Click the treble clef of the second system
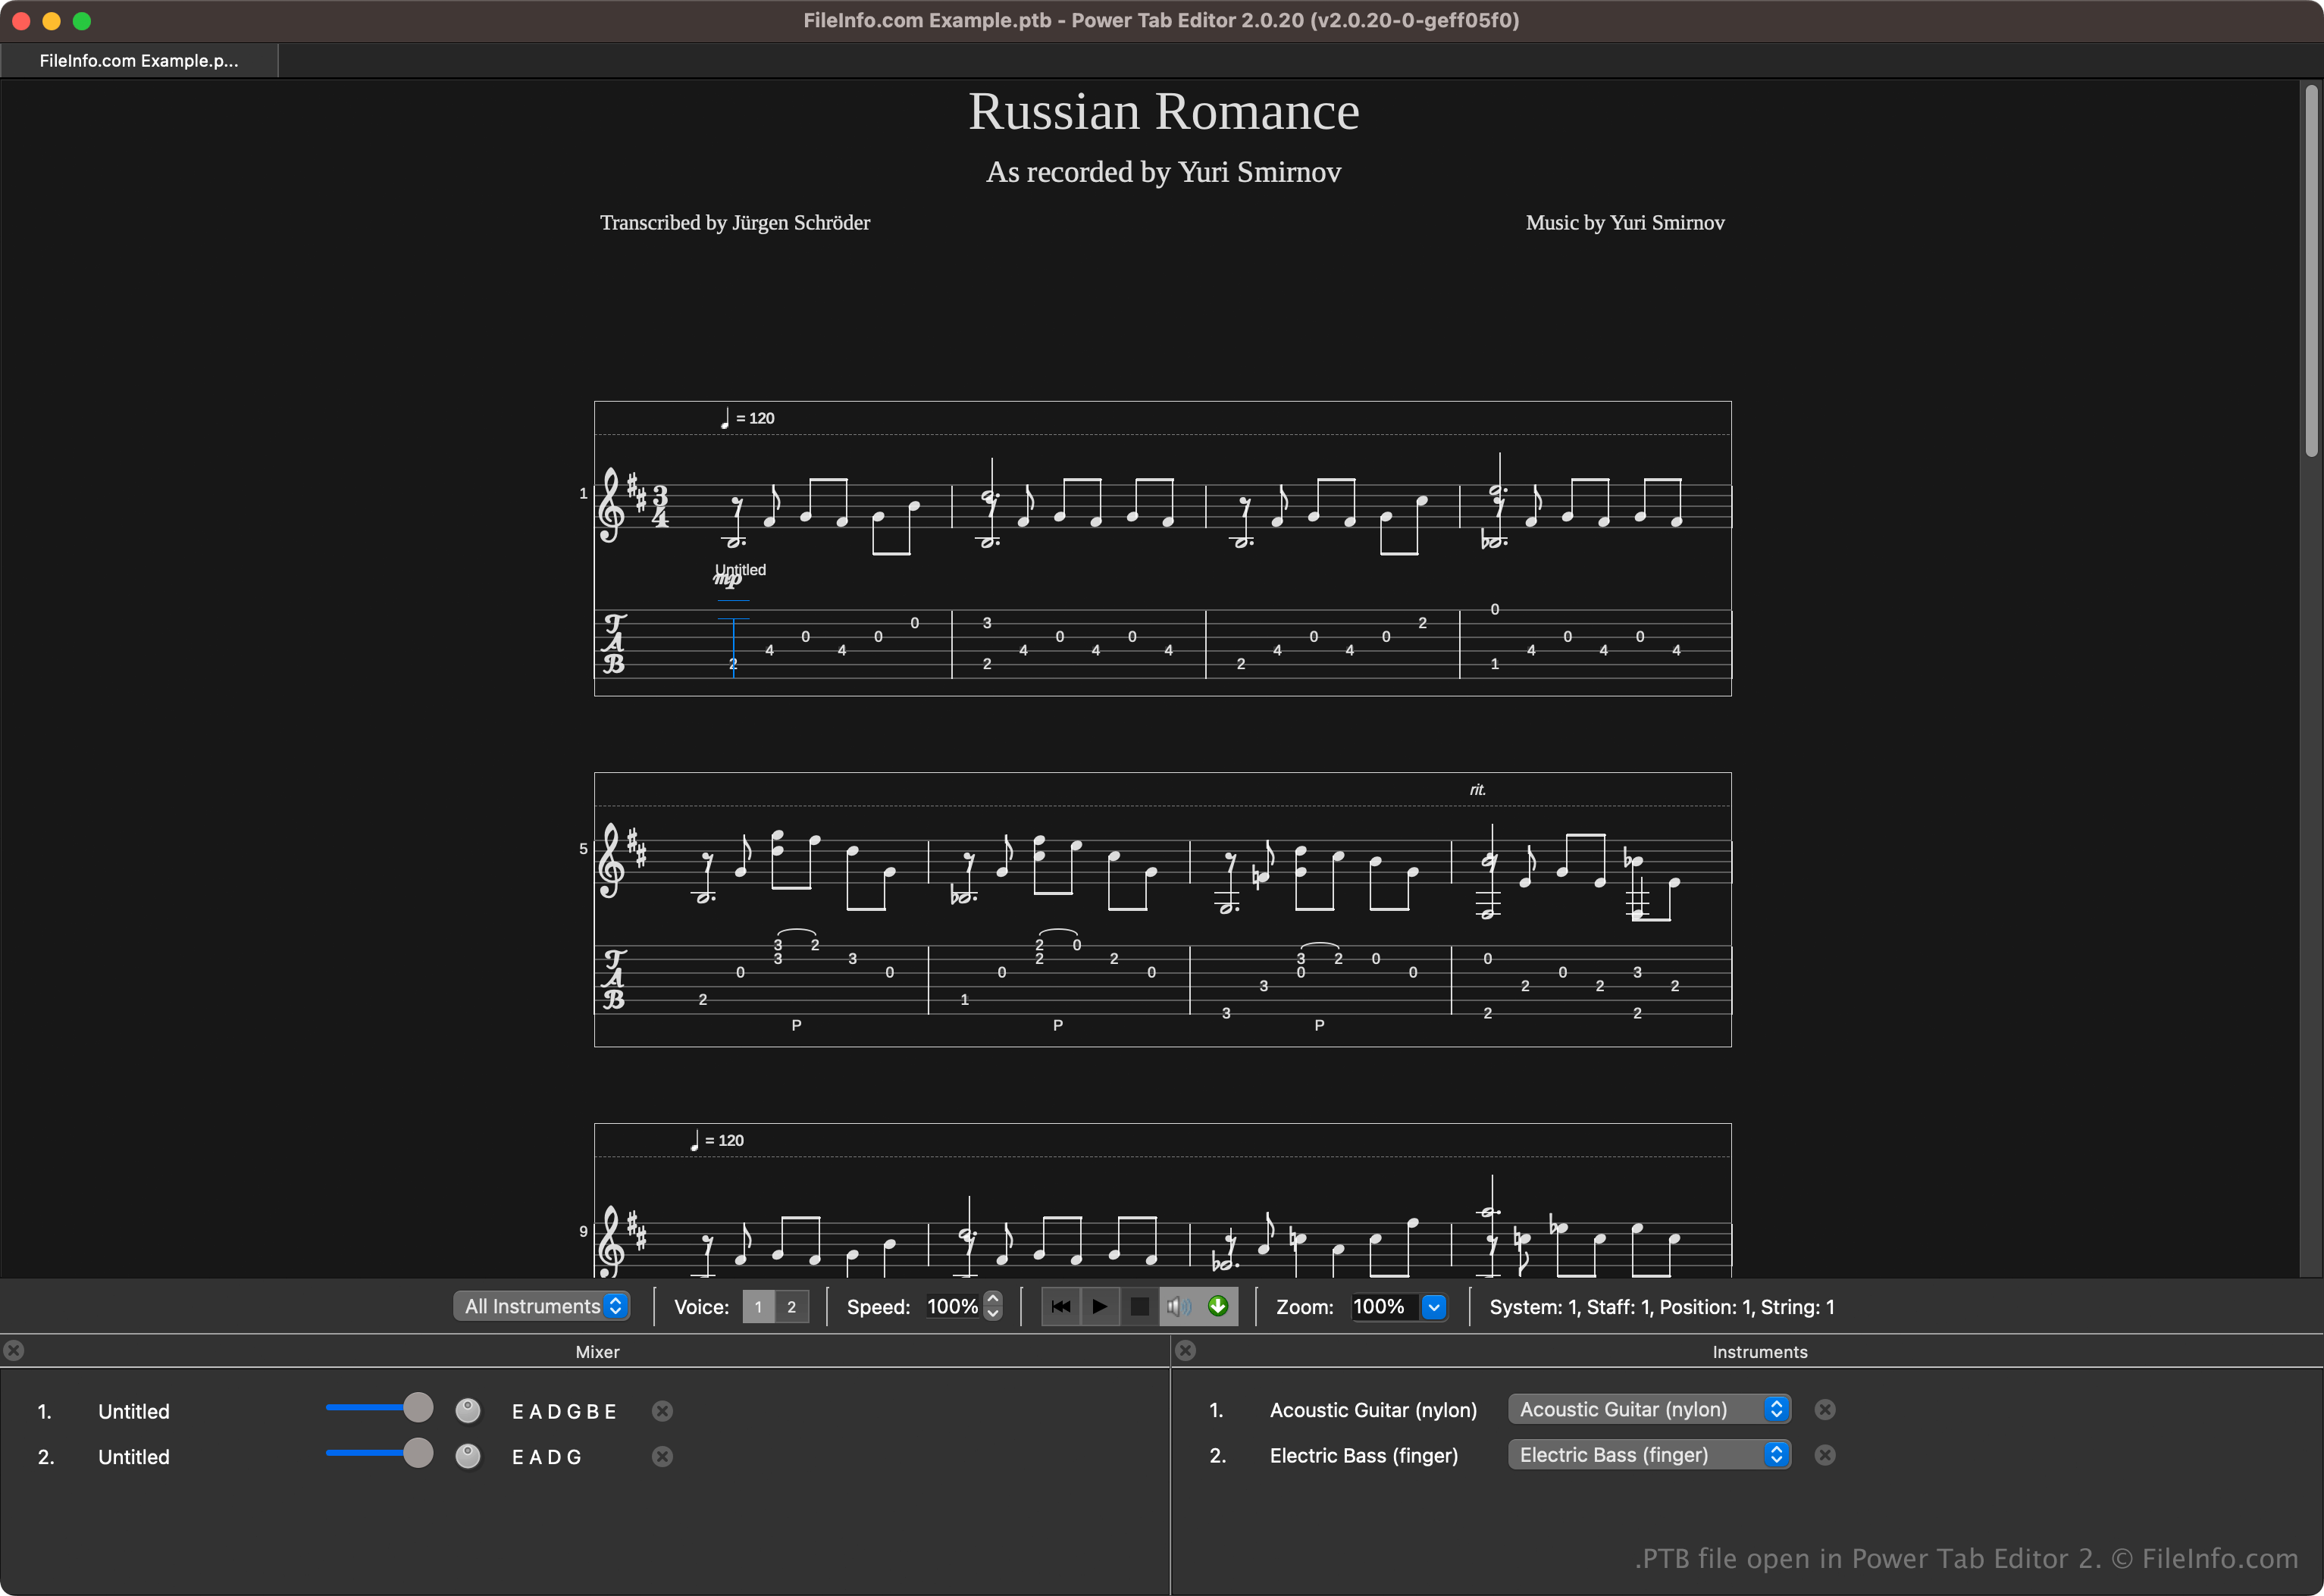This screenshot has height=1596, width=2324. click(611, 861)
